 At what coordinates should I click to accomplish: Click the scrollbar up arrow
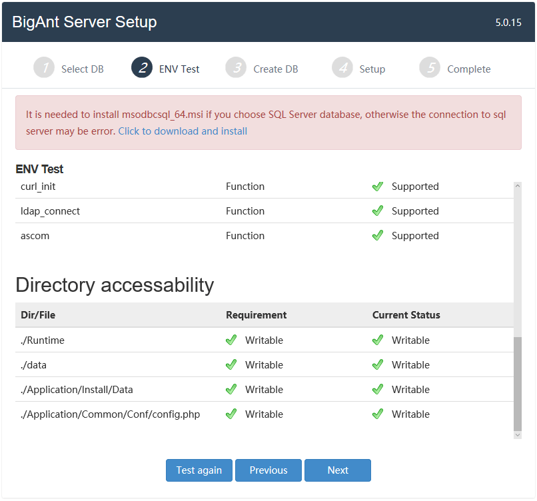click(x=518, y=186)
